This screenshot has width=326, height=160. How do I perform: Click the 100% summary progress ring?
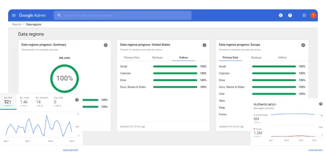coord(64,78)
